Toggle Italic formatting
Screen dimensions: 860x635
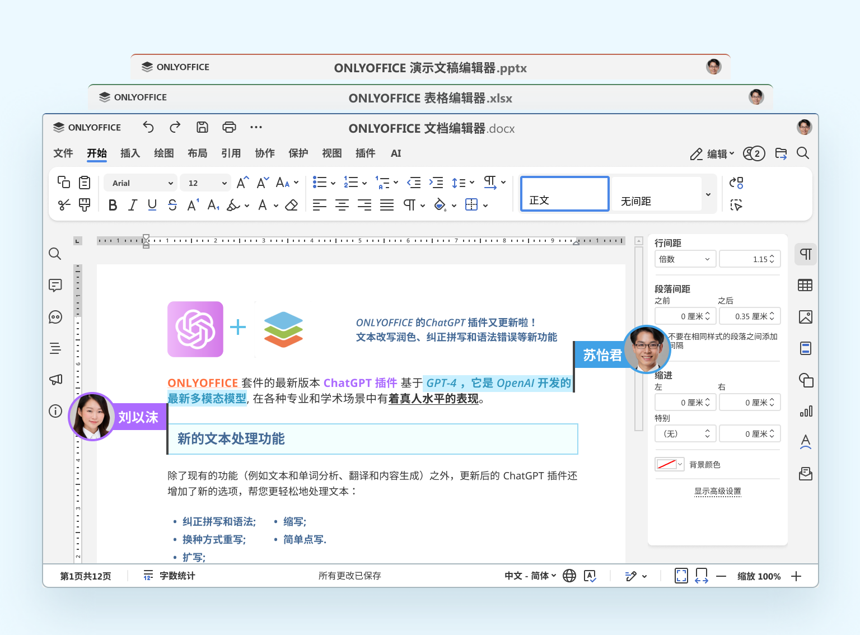coord(133,206)
